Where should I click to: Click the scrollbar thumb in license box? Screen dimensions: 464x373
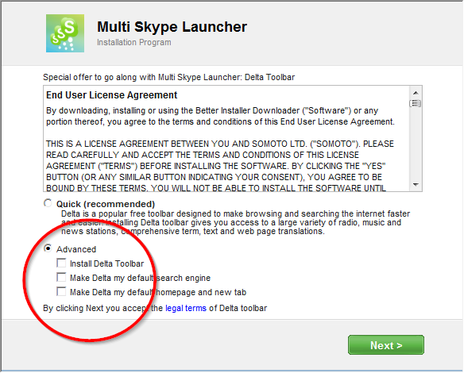coord(416,103)
